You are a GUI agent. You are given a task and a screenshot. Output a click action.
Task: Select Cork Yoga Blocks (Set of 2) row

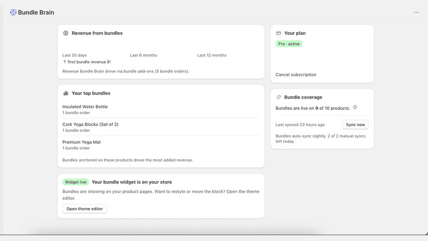tap(161, 127)
